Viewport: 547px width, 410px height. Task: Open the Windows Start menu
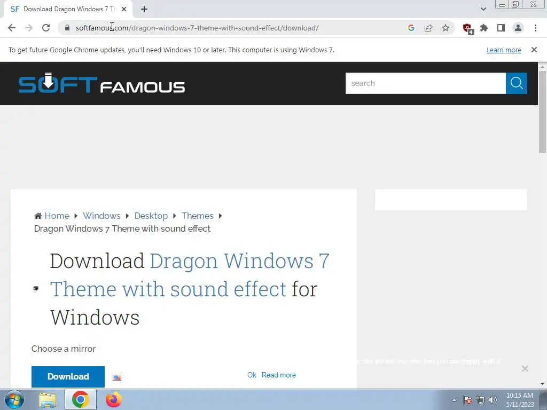[x=14, y=399]
